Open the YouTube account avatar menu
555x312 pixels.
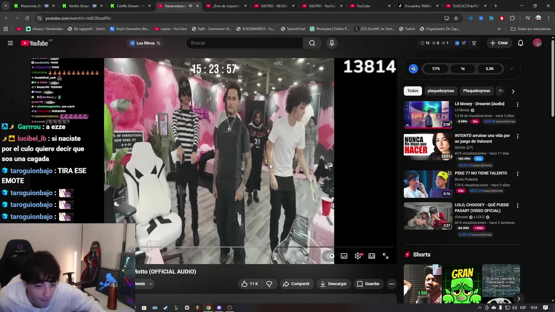point(537,43)
